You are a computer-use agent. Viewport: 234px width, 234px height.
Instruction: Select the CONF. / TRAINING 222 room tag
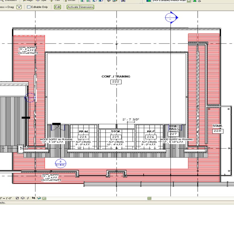[116, 82]
